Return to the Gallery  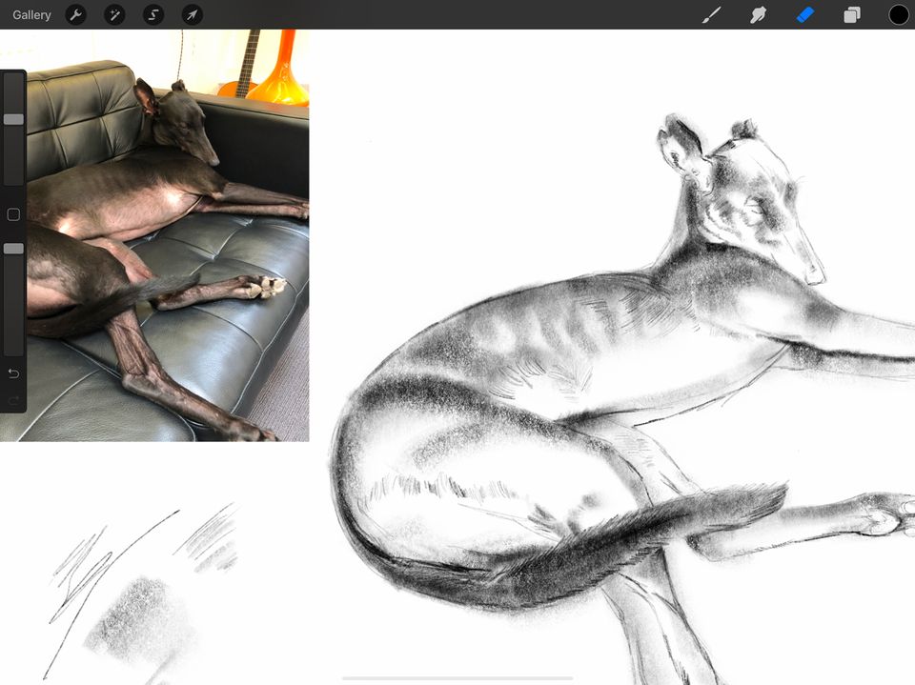tap(31, 14)
